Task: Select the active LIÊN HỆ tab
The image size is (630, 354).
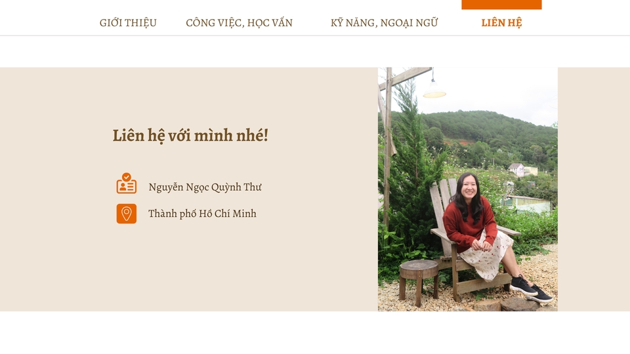Action: pyautogui.click(x=501, y=23)
